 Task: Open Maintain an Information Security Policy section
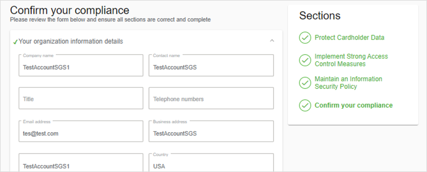pyautogui.click(x=348, y=83)
